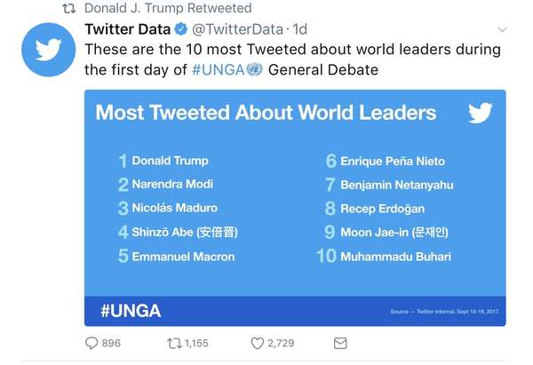Screen dimensions: 533x365
Task: Click the 896 replies count
Action: [x=111, y=343]
